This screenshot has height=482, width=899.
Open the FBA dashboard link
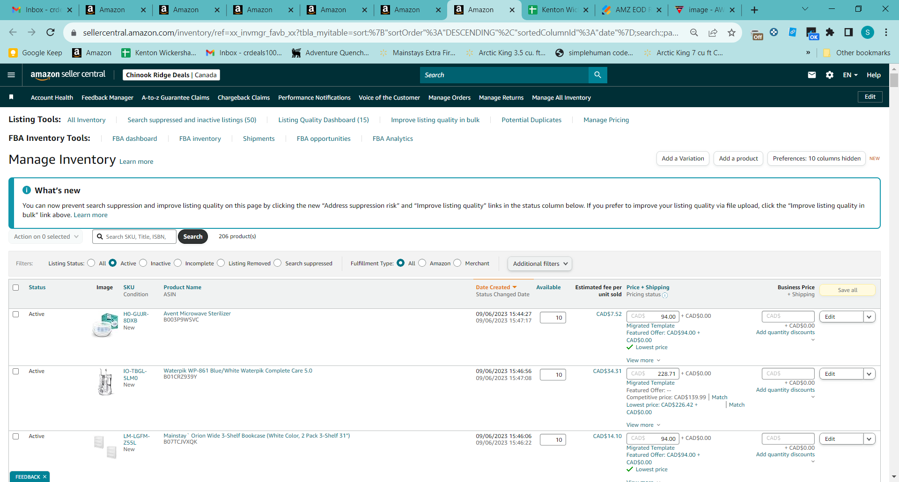(135, 139)
